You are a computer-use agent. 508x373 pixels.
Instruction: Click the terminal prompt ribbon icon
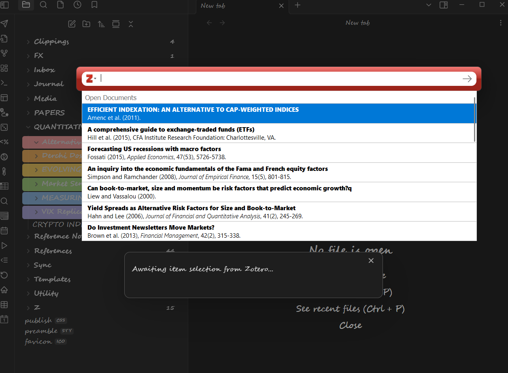[x=4, y=83]
